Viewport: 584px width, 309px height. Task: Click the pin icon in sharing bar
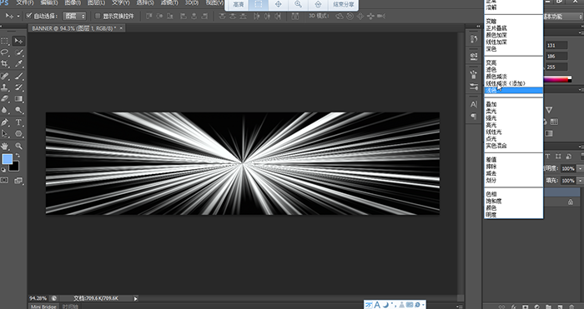(318, 4)
